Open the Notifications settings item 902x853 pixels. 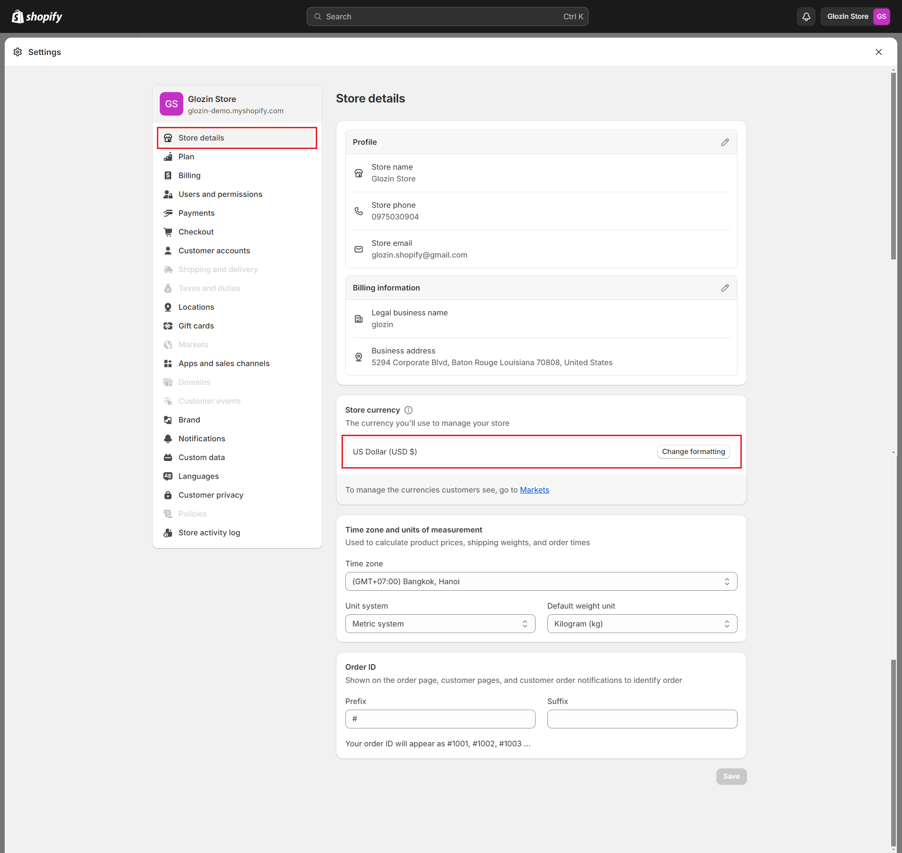[x=202, y=438]
